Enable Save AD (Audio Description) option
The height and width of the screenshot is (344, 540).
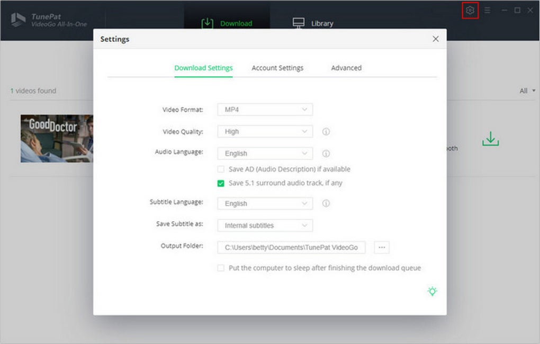221,169
